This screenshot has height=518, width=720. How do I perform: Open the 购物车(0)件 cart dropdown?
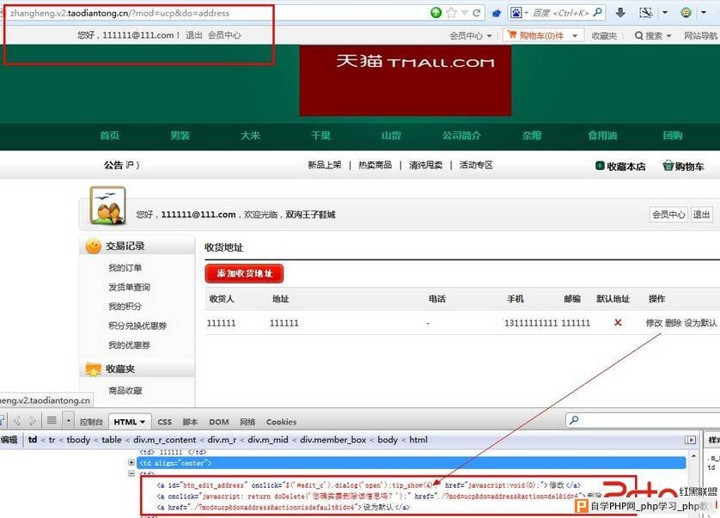(x=544, y=35)
